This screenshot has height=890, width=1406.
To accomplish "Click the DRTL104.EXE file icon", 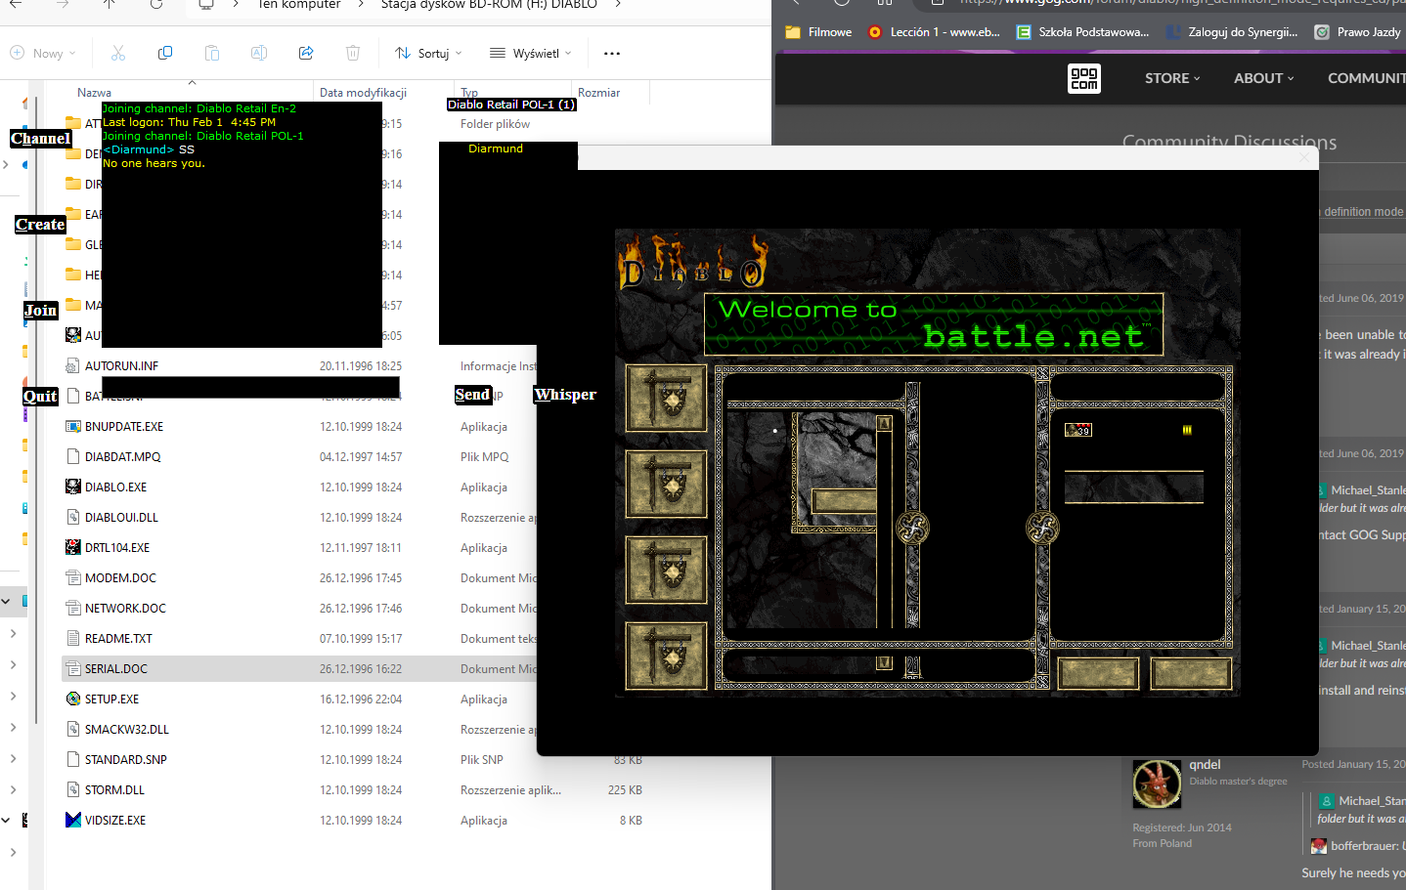I will (72, 547).
